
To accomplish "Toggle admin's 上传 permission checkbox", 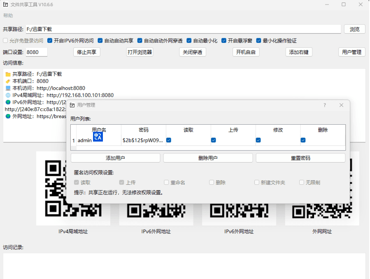I will pos(213,140).
